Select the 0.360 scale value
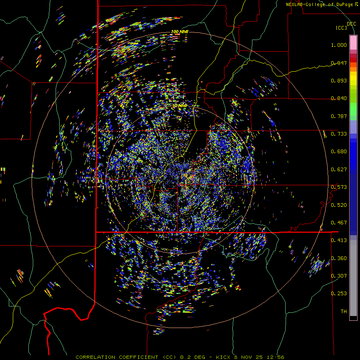 pos(339,258)
